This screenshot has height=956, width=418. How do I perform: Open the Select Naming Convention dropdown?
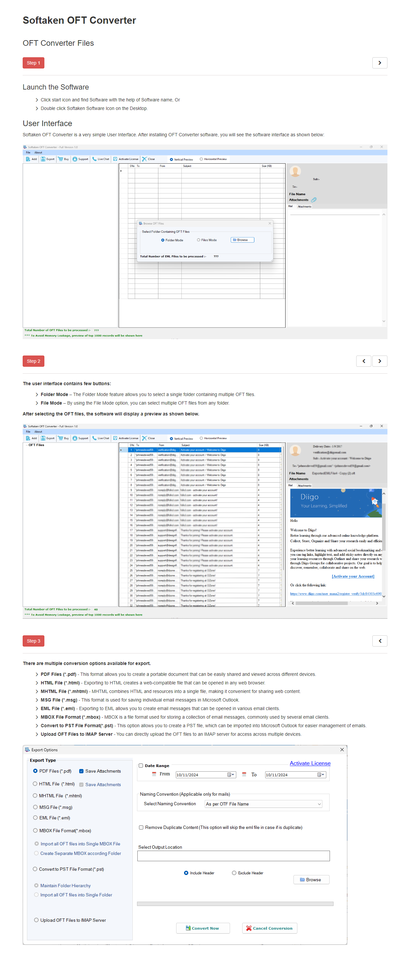pyautogui.click(x=263, y=804)
